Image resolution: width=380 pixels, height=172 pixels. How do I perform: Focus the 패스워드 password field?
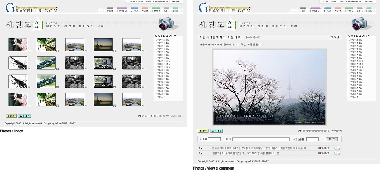[312, 139]
